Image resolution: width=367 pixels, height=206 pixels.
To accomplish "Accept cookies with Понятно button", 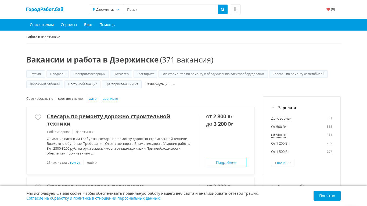I will [x=327, y=196].
